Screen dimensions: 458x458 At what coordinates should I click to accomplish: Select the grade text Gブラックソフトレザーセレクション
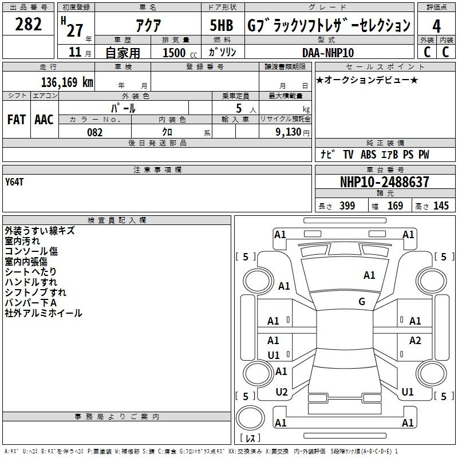click(329, 25)
